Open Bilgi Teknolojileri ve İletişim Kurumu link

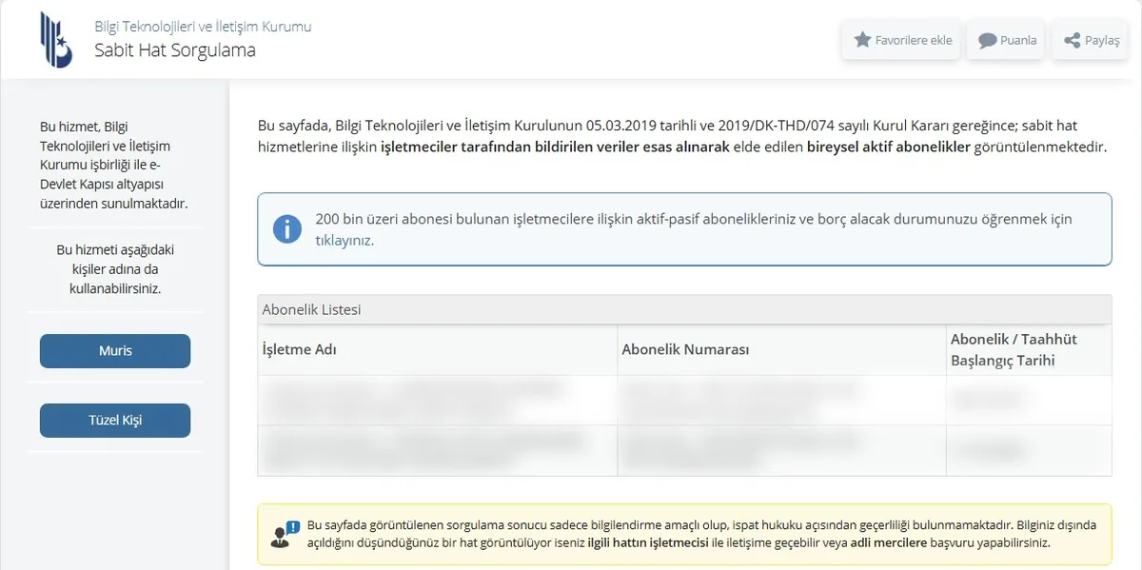click(x=203, y=27)
